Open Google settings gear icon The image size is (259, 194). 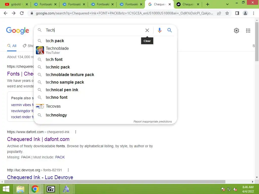click(x=236, y=31)
